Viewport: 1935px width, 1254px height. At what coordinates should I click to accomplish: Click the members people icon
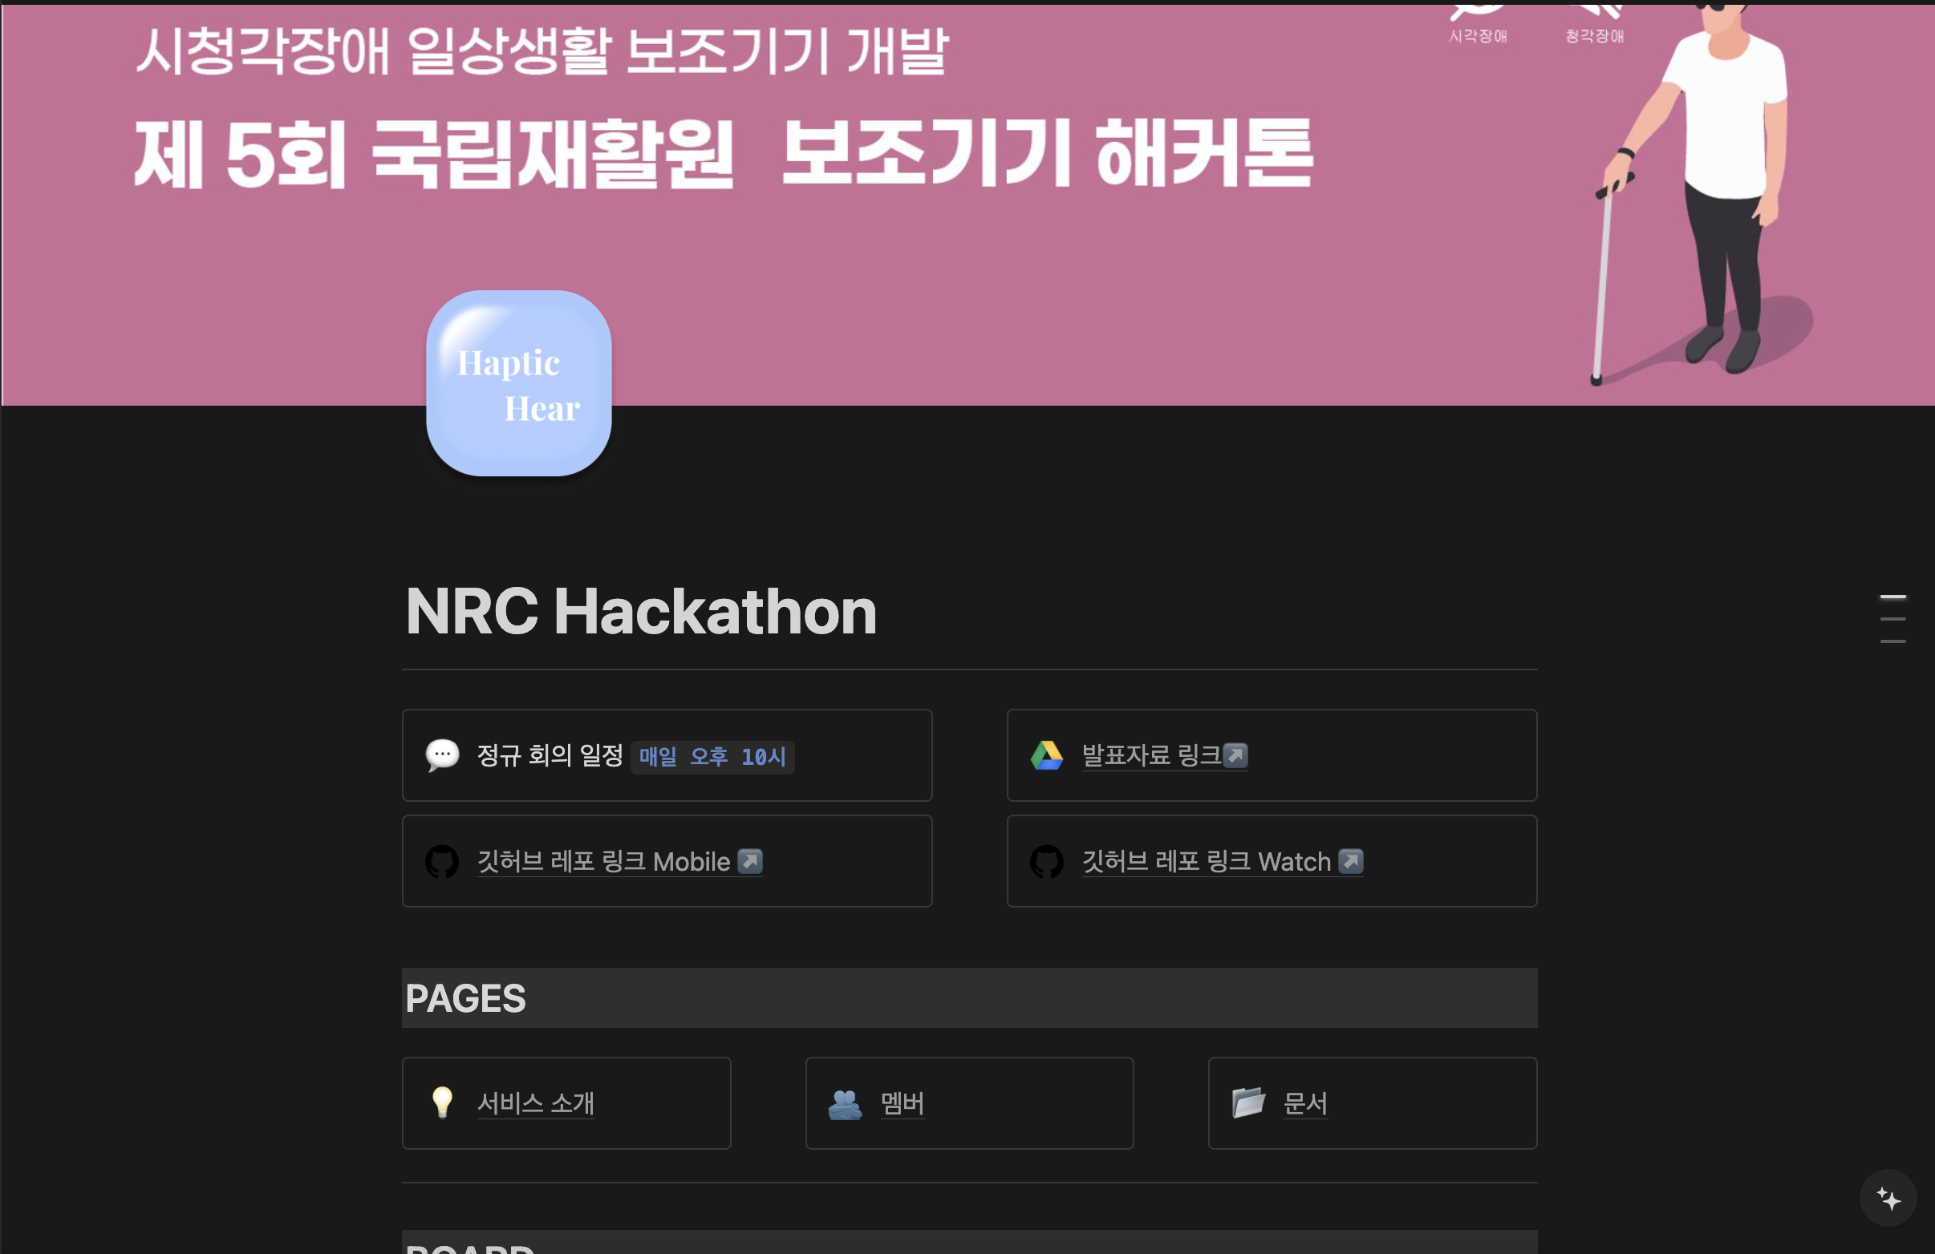[x=845, y=1103]
